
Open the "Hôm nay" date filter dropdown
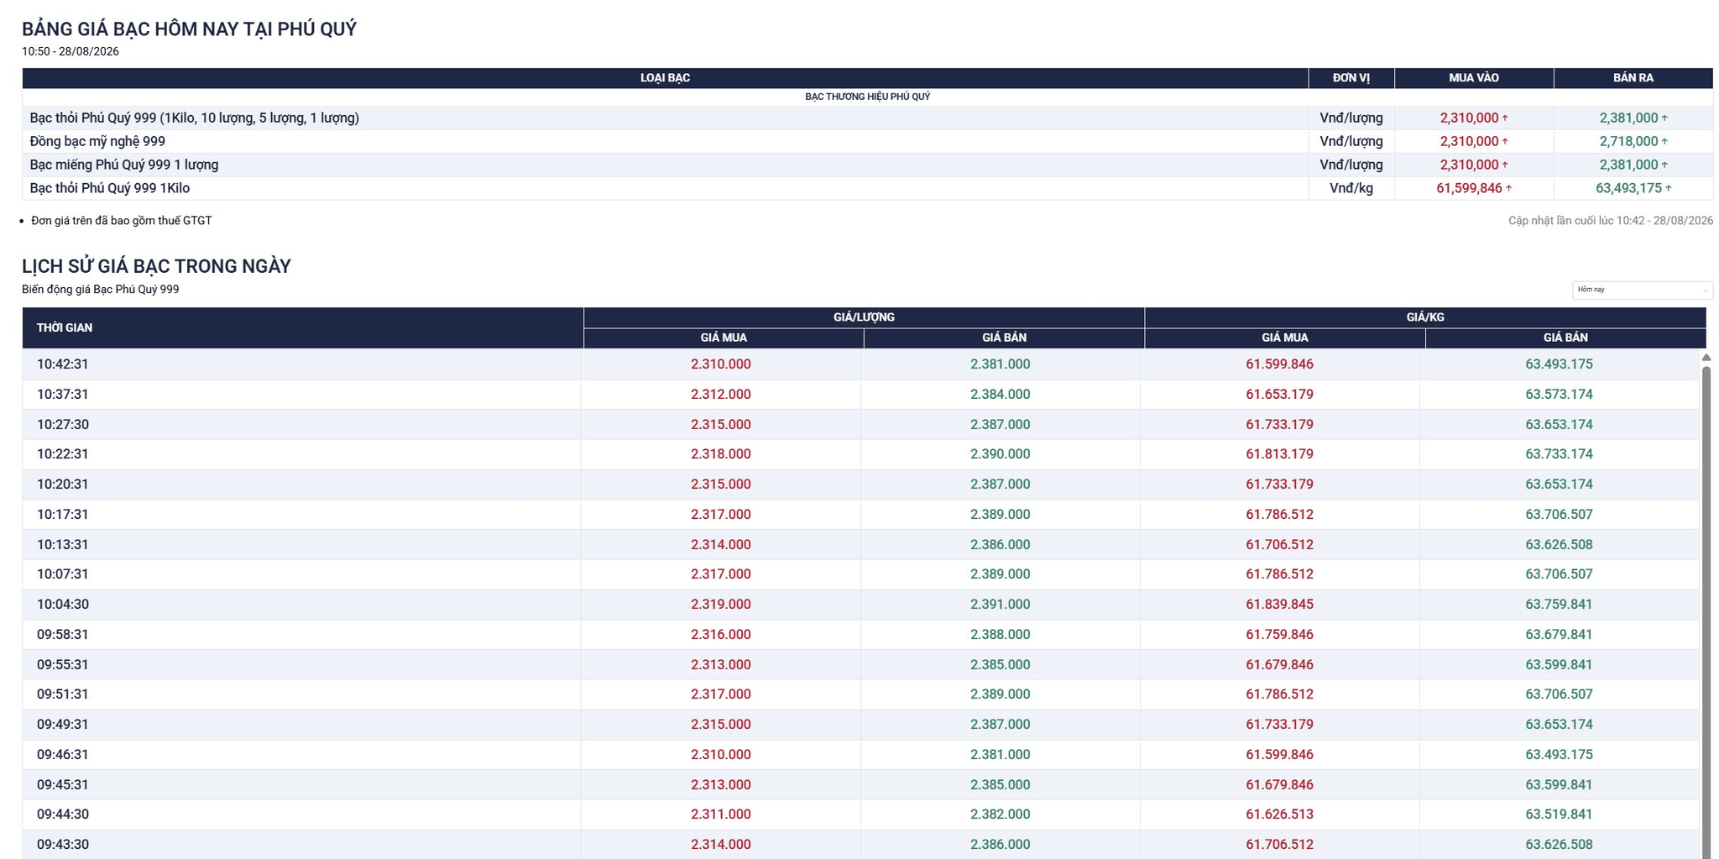(x=1642, y=290)
